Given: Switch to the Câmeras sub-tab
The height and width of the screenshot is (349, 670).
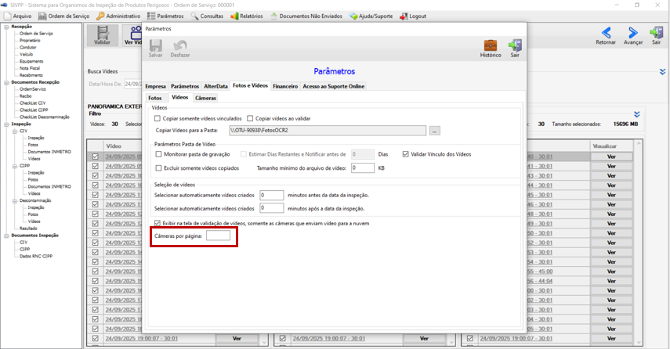Looking at the screenshot, I should (x=205, y=98).
